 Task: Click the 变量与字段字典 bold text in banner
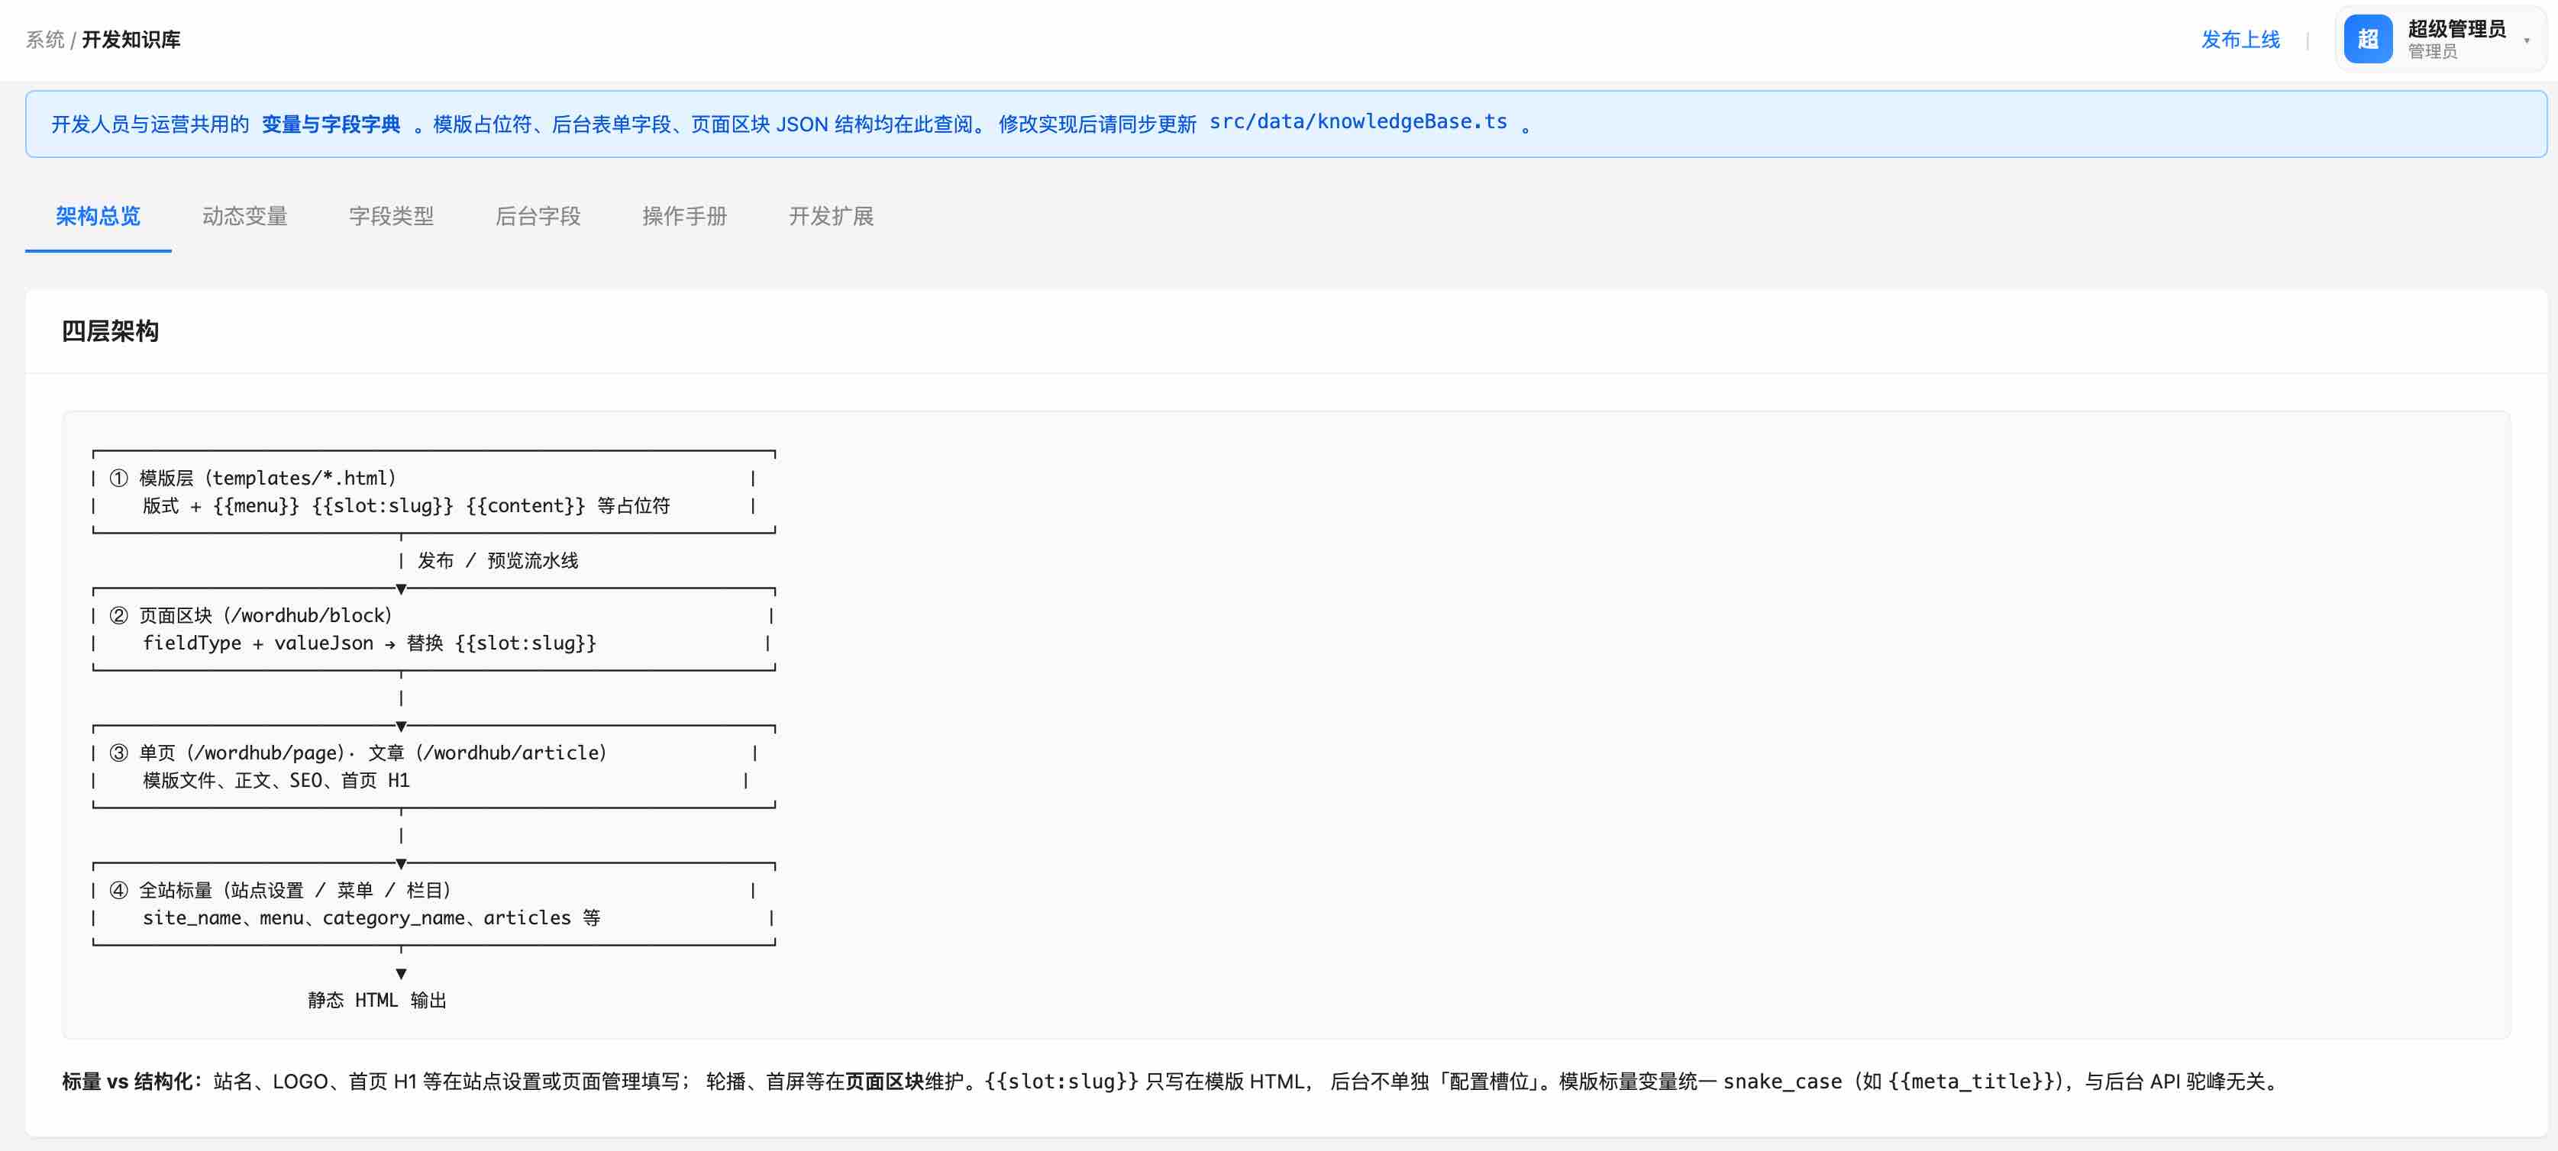(x=331, y=124)
